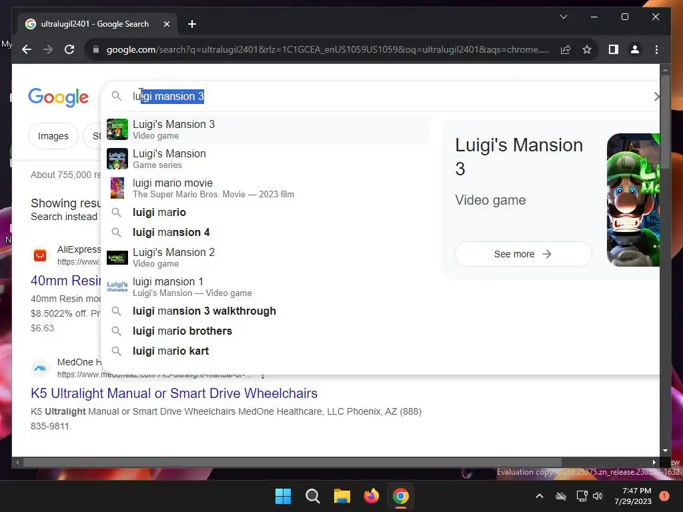
Task: Open Windows taskbar search
Action: coord(312,496)
